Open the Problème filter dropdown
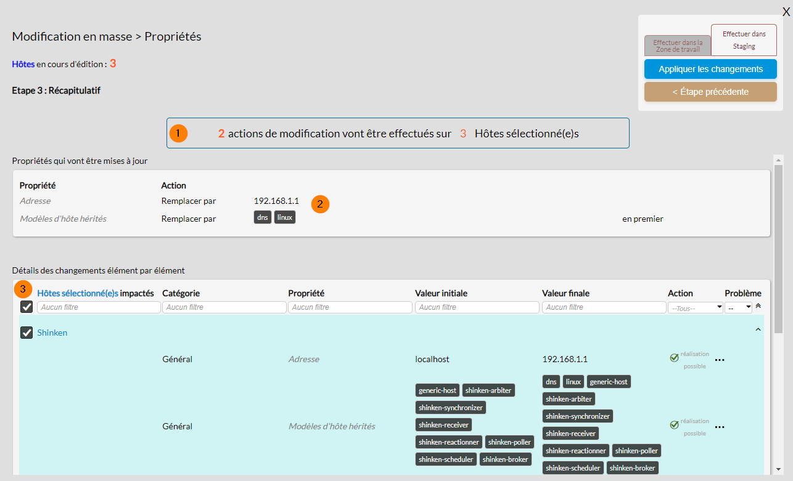Viewport: 793px width, 481px height. [x=738, y=307]
